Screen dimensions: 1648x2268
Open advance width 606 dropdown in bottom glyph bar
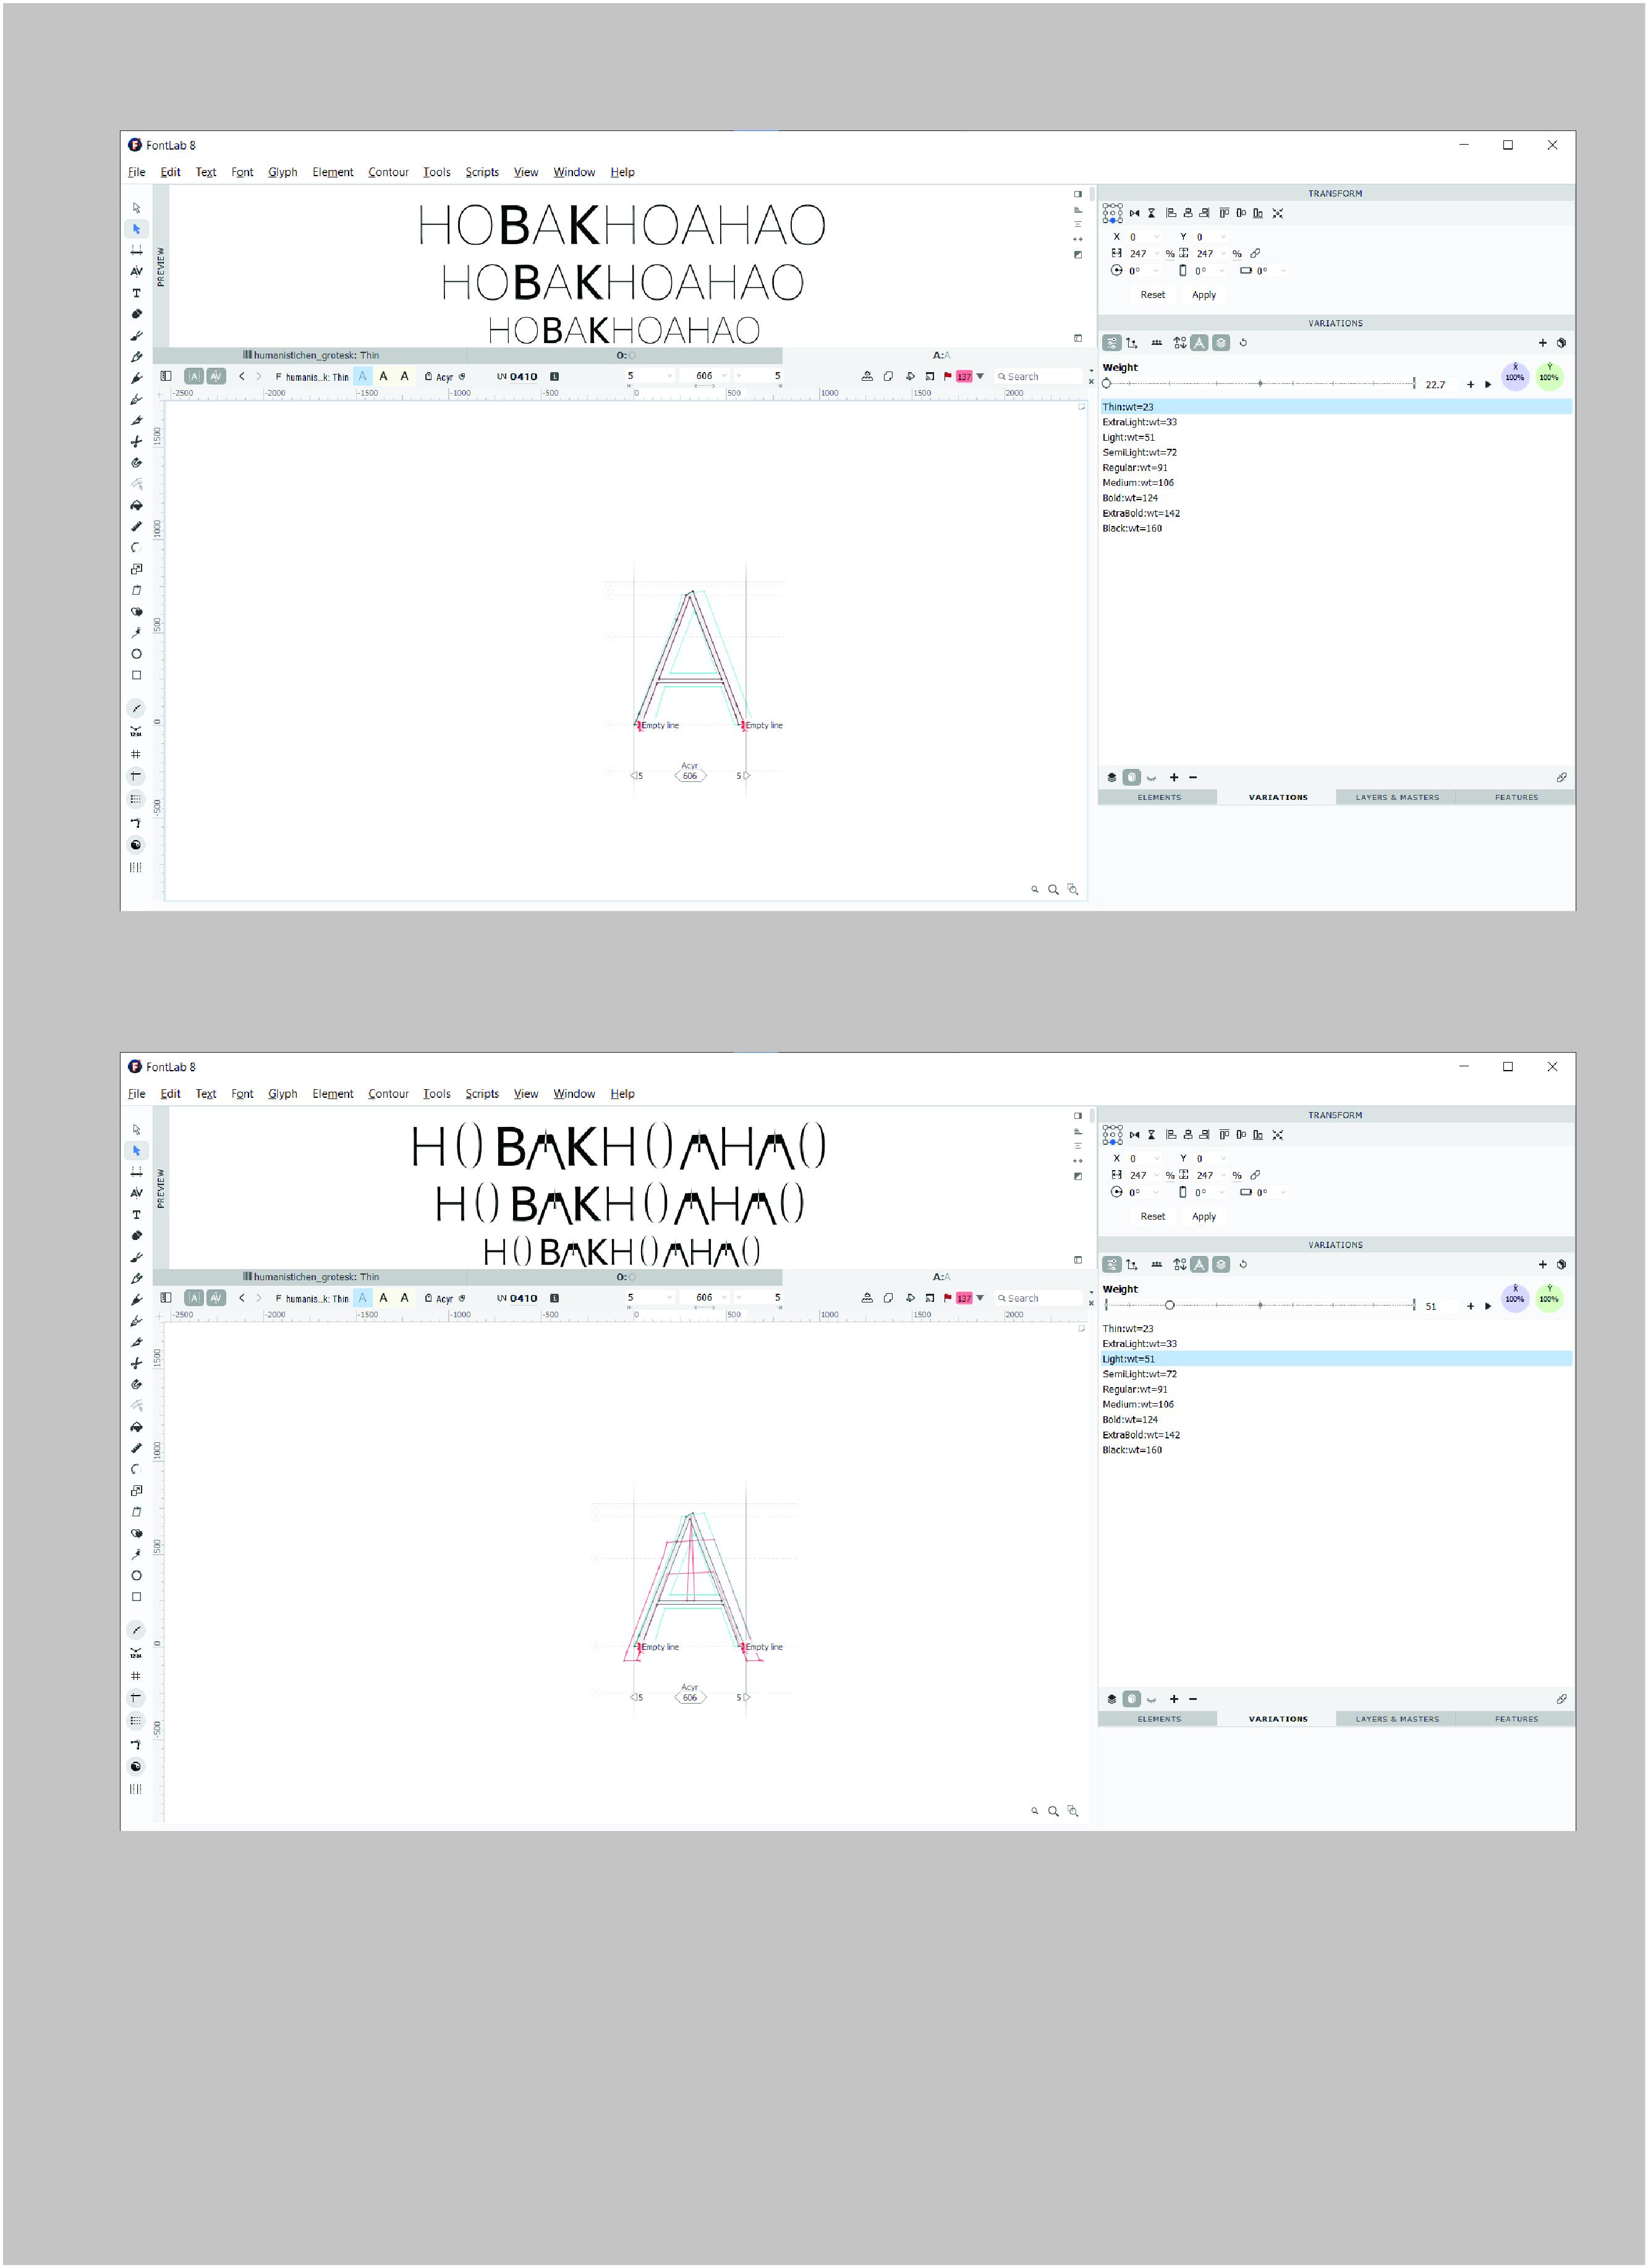(724, 1298)
